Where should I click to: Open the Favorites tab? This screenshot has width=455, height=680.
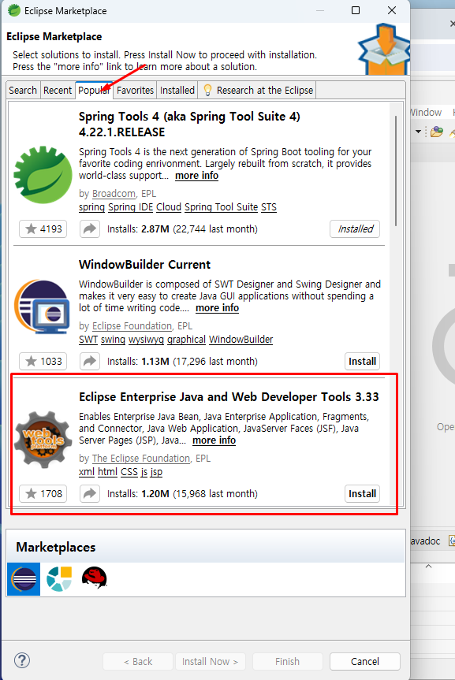click(x=135, y=90)
